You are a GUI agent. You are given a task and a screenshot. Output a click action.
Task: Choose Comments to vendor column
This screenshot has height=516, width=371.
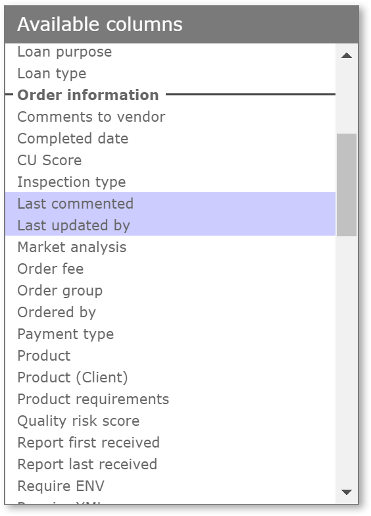tap(170, 117)
